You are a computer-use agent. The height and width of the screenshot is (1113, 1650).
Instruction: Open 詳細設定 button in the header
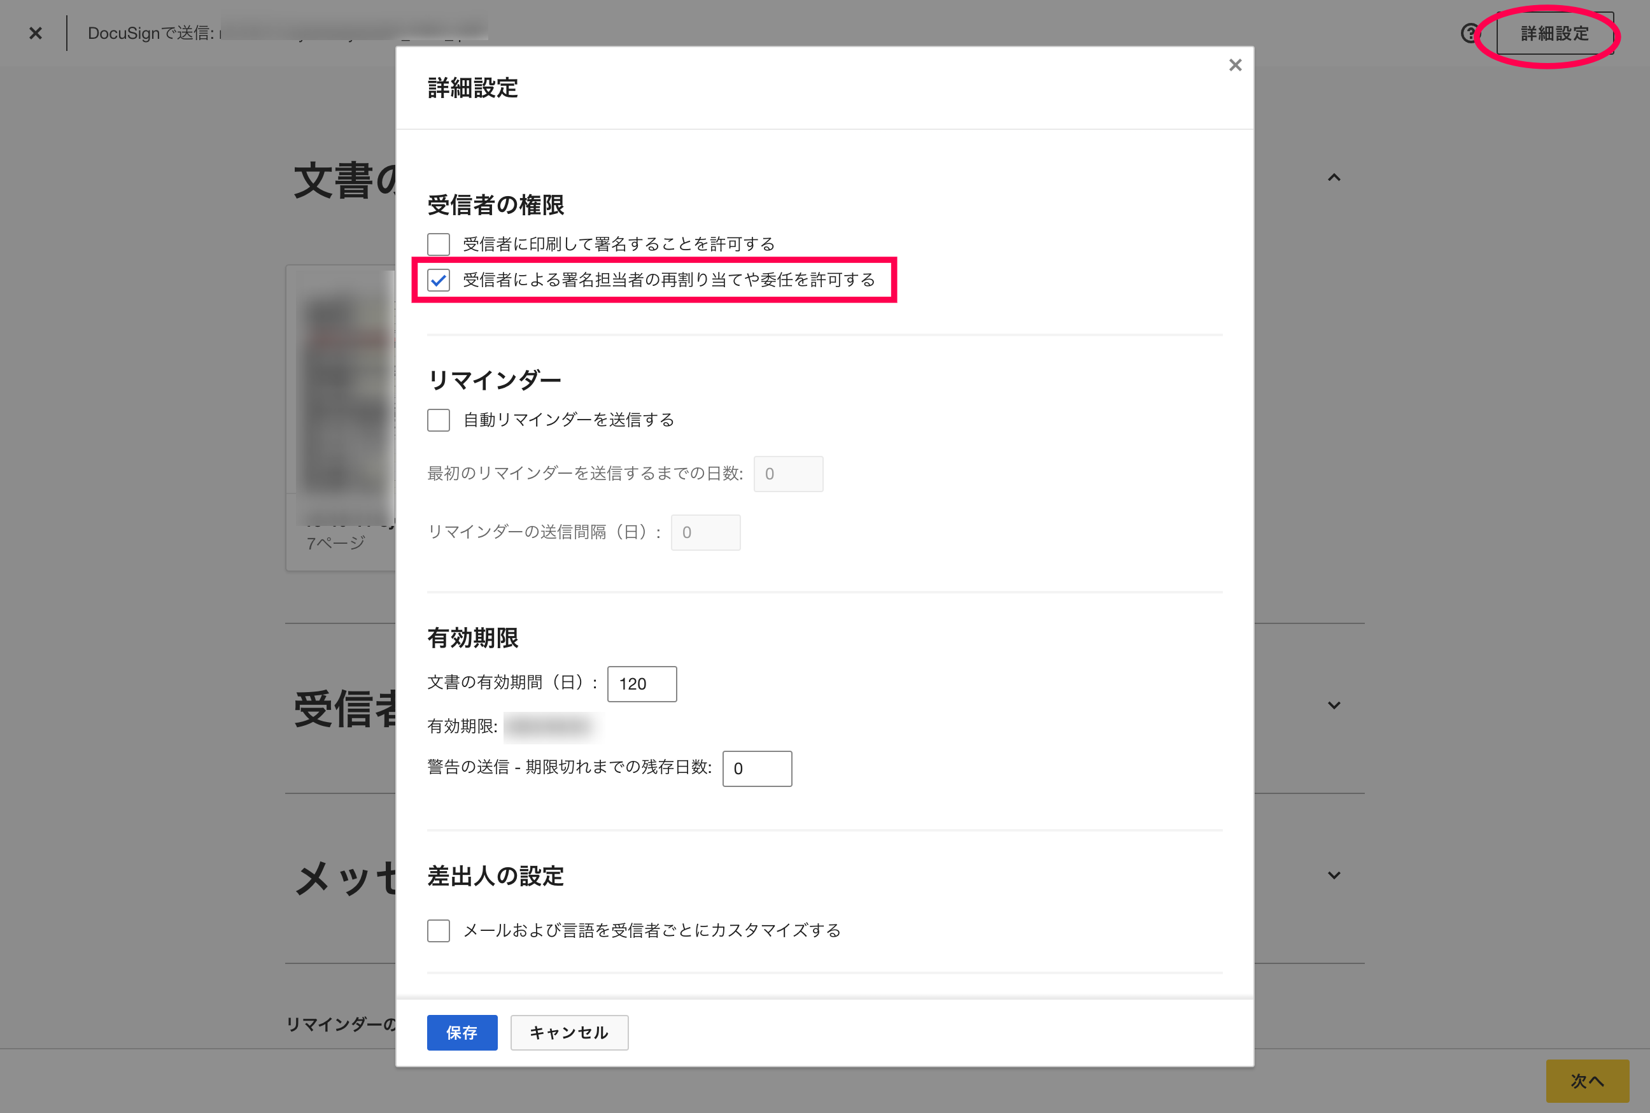[x=1554, y=33]
